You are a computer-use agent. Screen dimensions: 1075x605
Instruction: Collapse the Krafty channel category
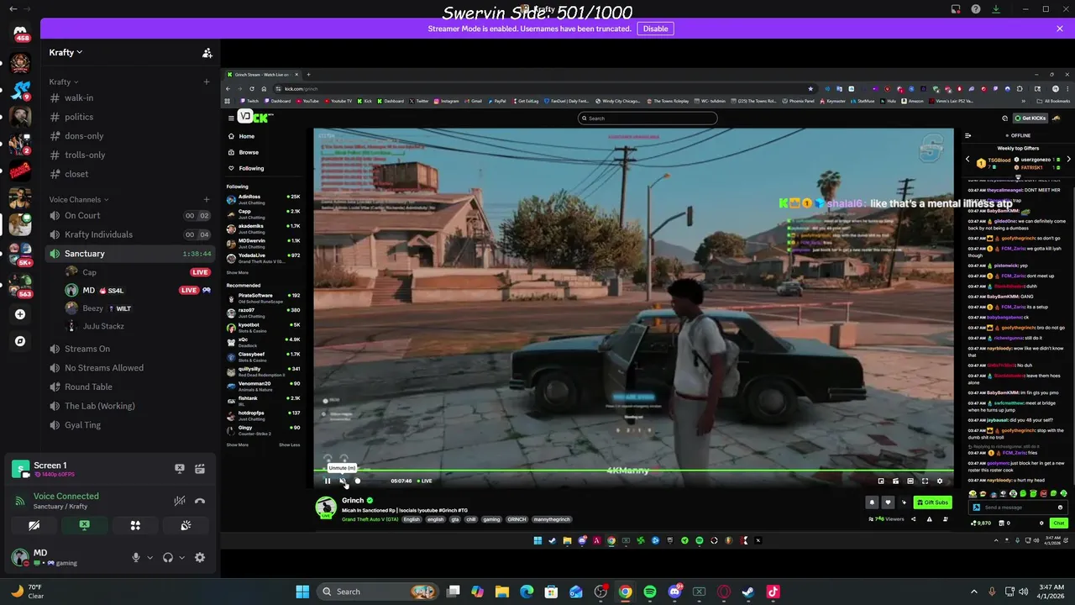pyautogui.click(x=63, y=82)
